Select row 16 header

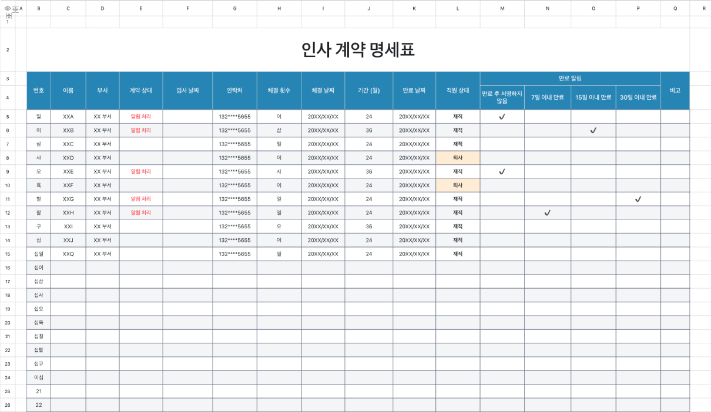pos(8,268)
